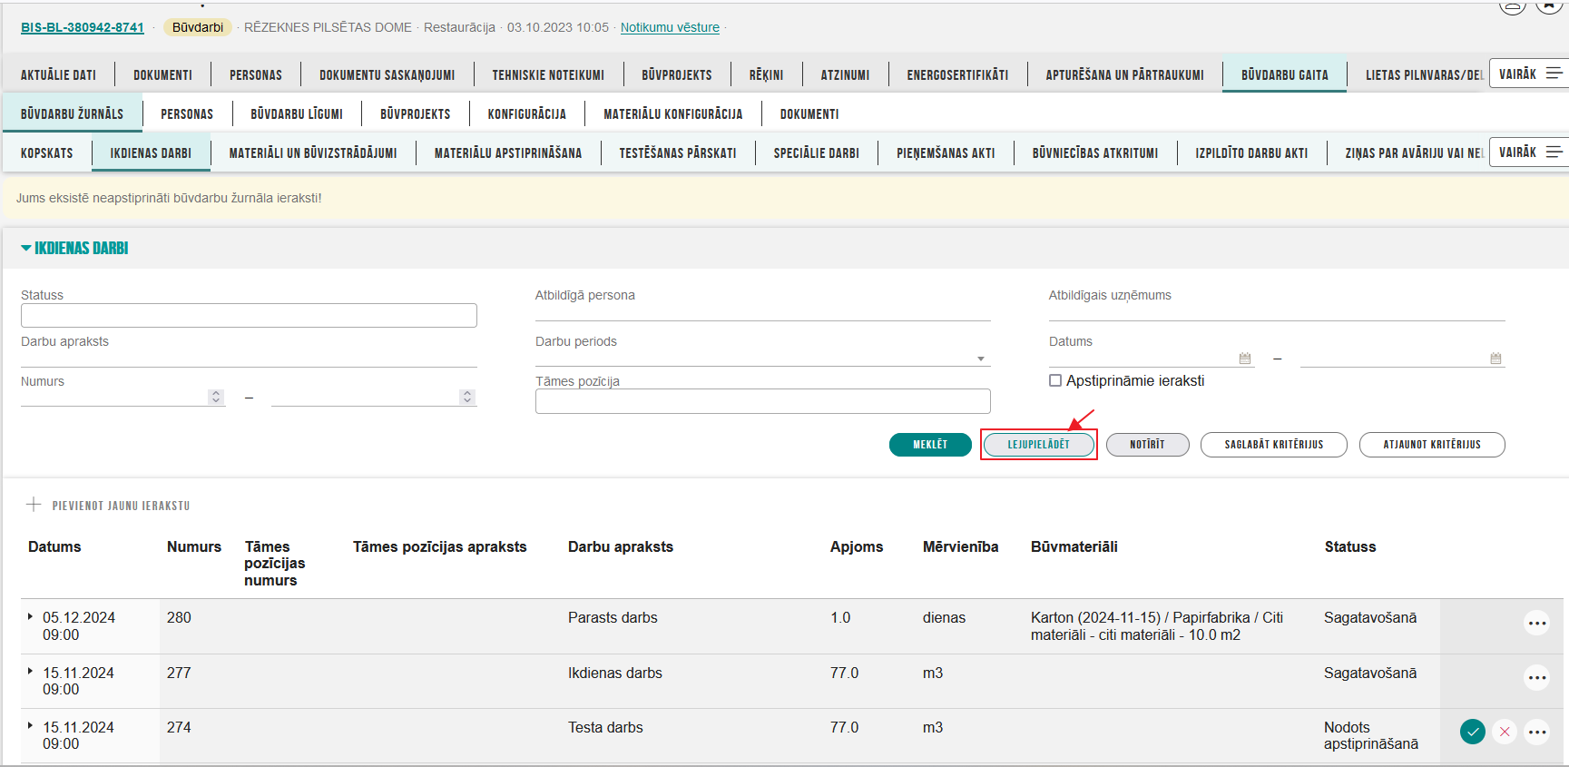Open the Speciālie darbi tab
1569x767 pixels.
click(x=816, y=152)
